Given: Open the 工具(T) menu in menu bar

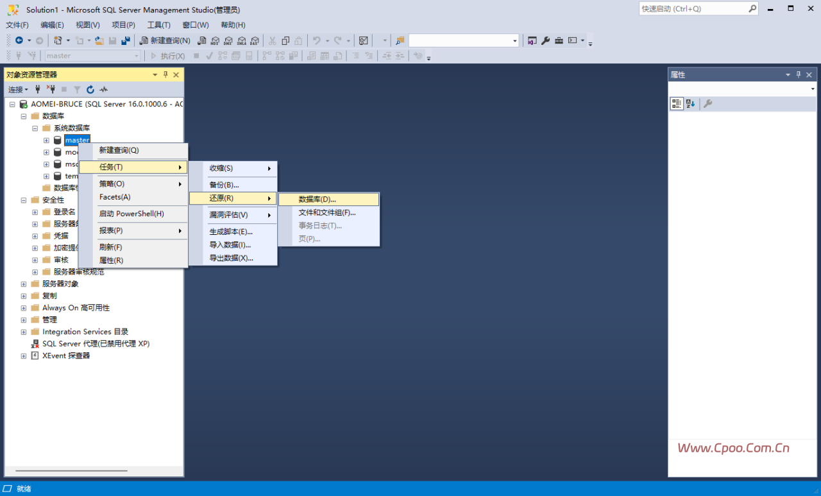Looking at the screenshot, I should coord(159,25).
